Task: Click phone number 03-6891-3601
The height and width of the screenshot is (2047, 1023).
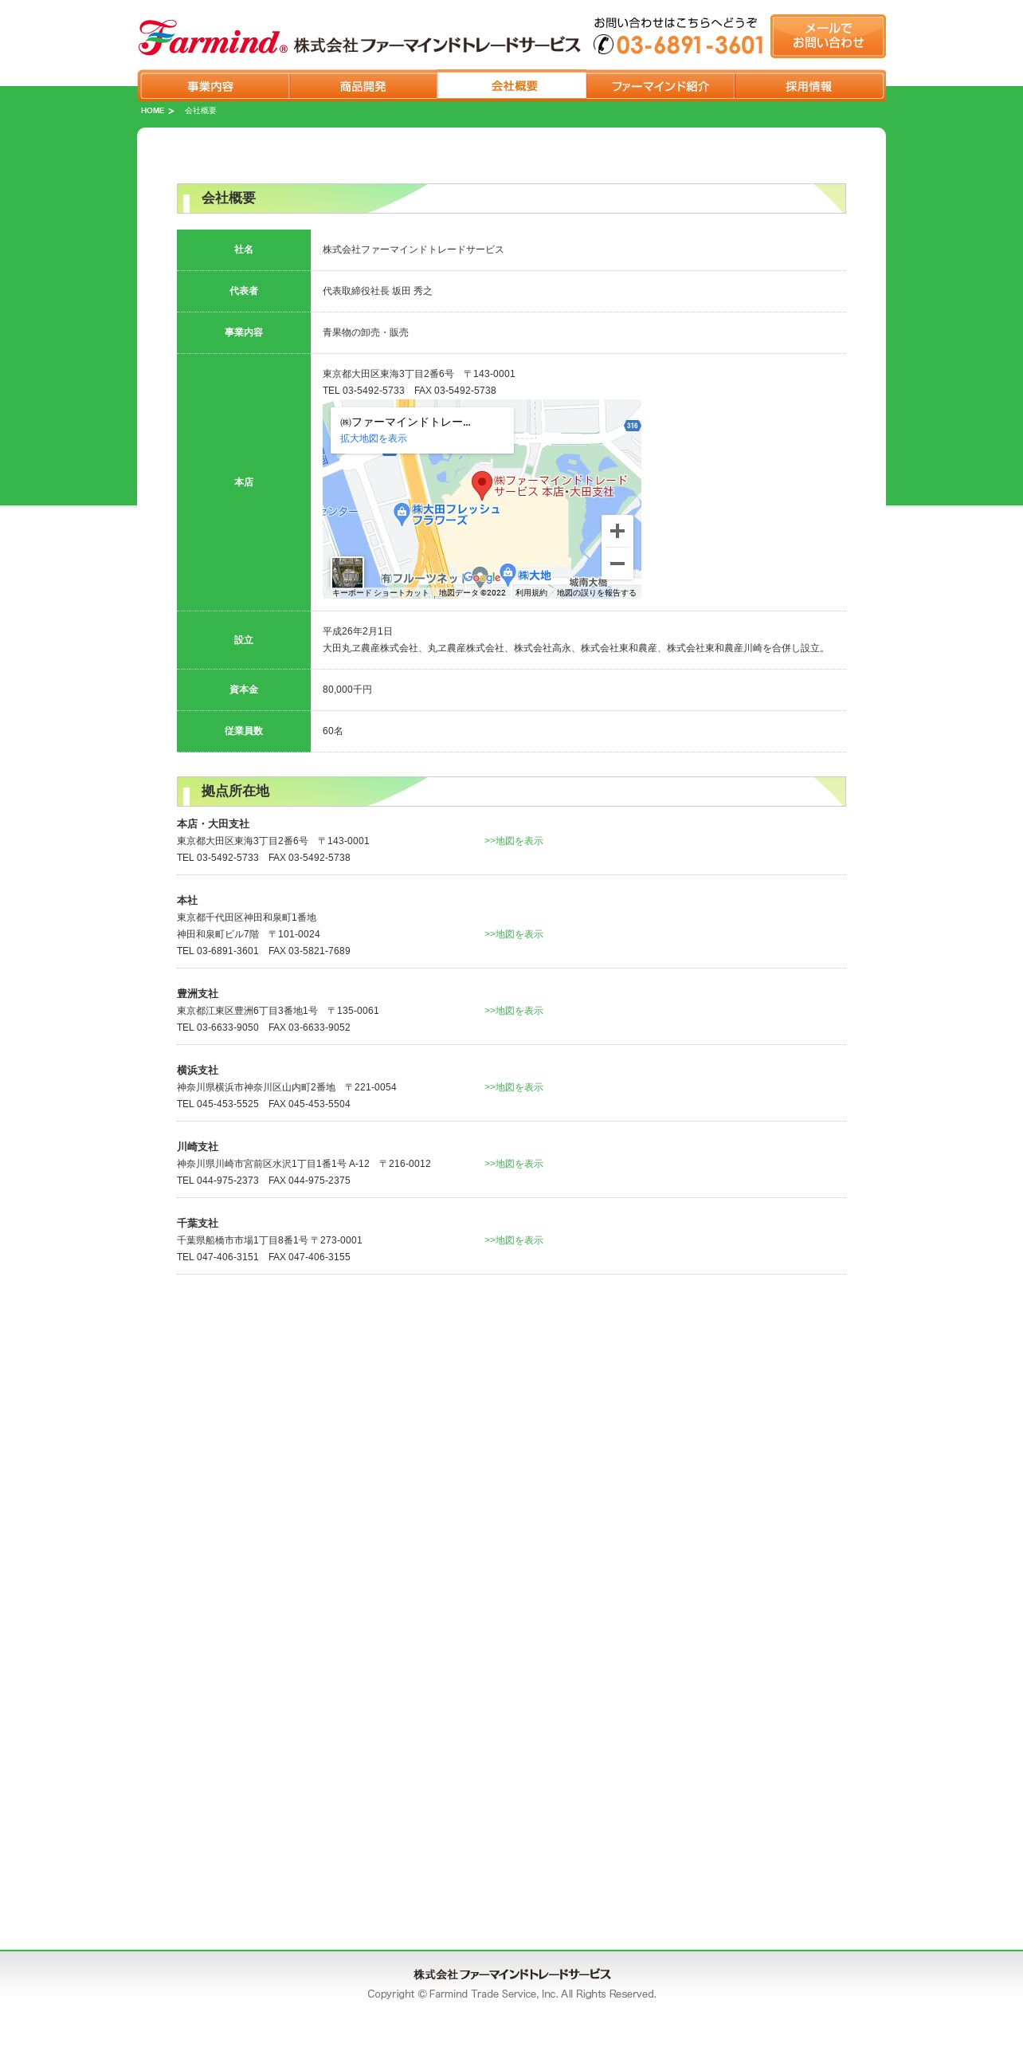Action: [x=690, y=45]
